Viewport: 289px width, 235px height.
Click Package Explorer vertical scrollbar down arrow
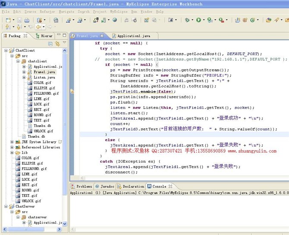pyautogui.click(x=65, y=224)
